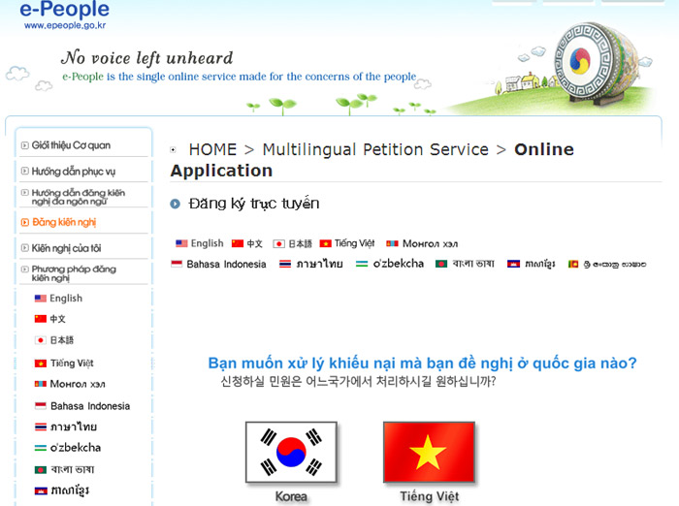Click the www.epeople.go.kr address text
Viewport: 679px width, 506px height.
click(x=65, y=25)
